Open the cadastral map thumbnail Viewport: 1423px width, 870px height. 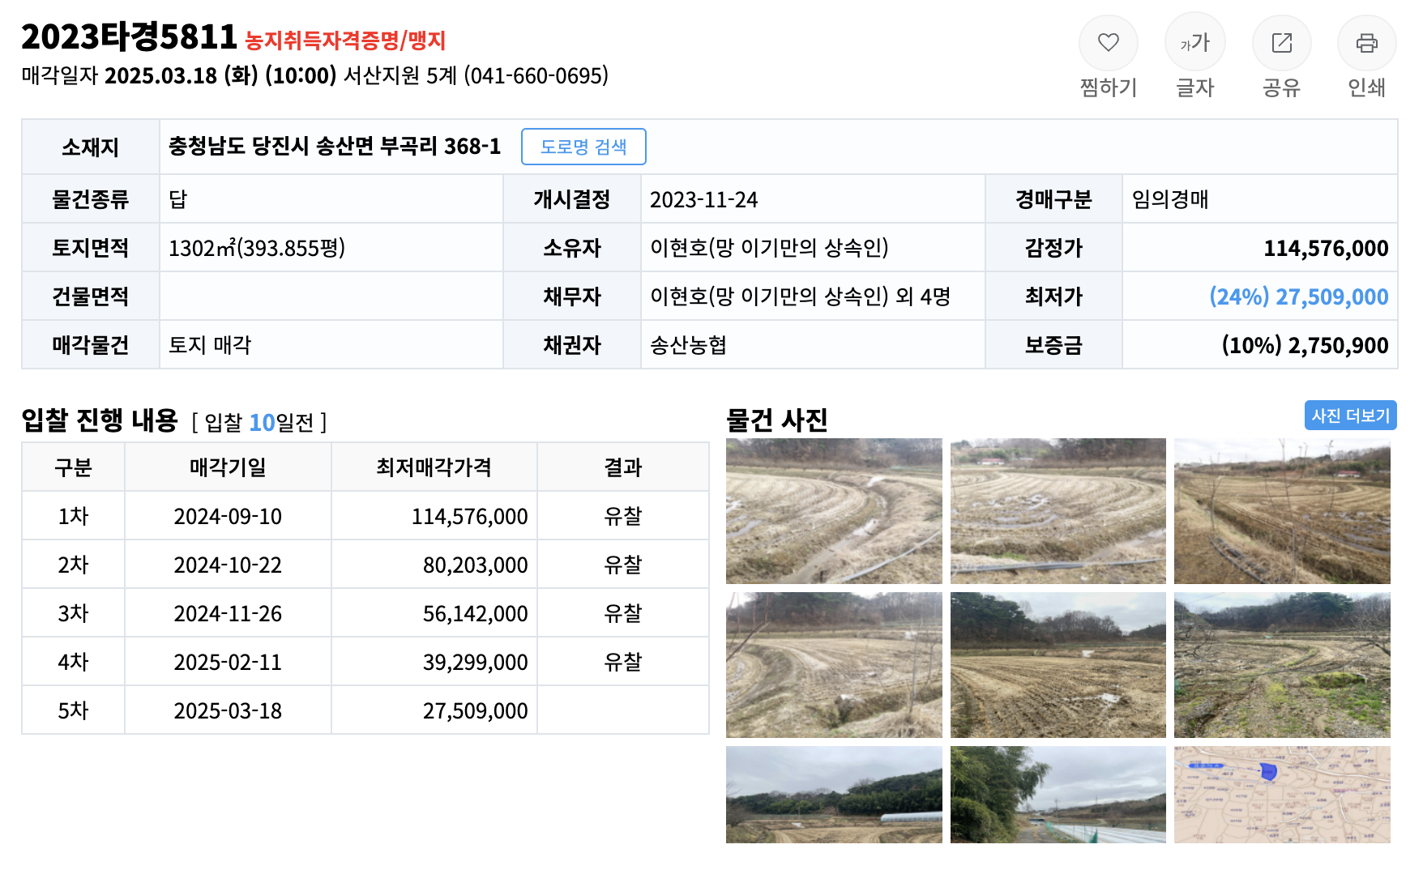click(1282, 795)
